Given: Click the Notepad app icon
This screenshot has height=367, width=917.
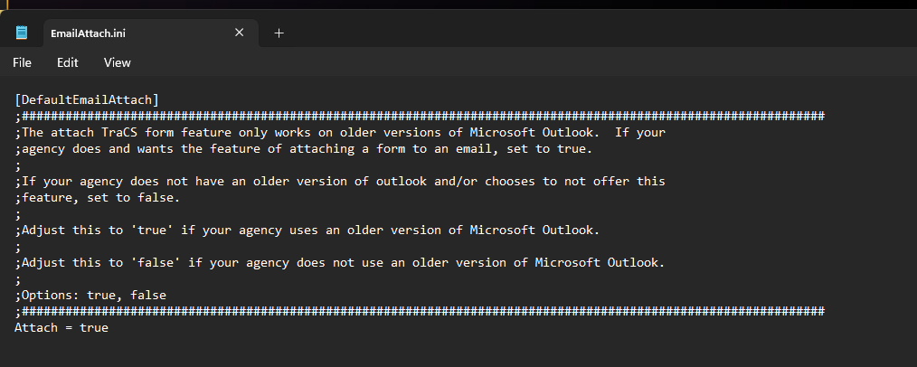Looking at the screenshot, I should pyautogui.click(x=22, y=33).
